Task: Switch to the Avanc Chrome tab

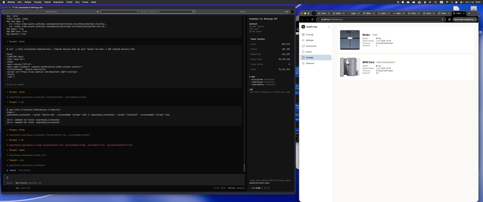Action: coord(383,14)
